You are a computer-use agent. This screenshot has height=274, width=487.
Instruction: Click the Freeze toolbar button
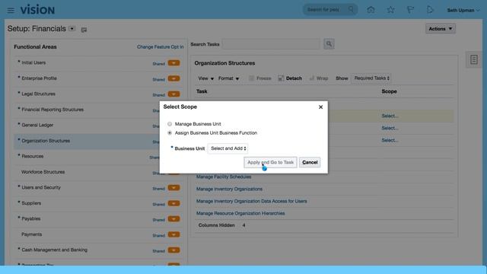[260, 78]
